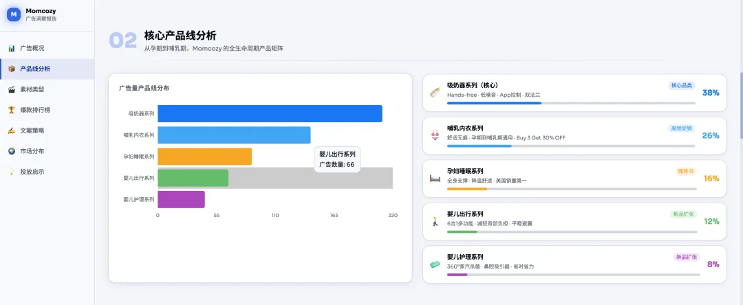Viewport: 743px width, 305px height.
Task: Click the orange tag on 孕妇睡眠系列 card
Action: click(686, 171)
